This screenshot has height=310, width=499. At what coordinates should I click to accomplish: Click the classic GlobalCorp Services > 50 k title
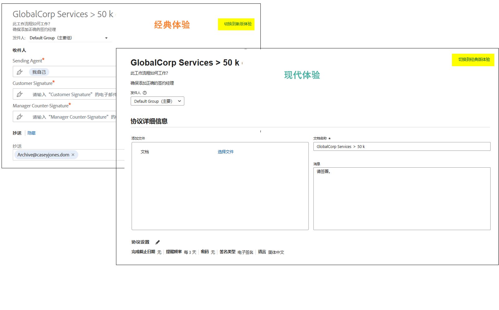64,14
